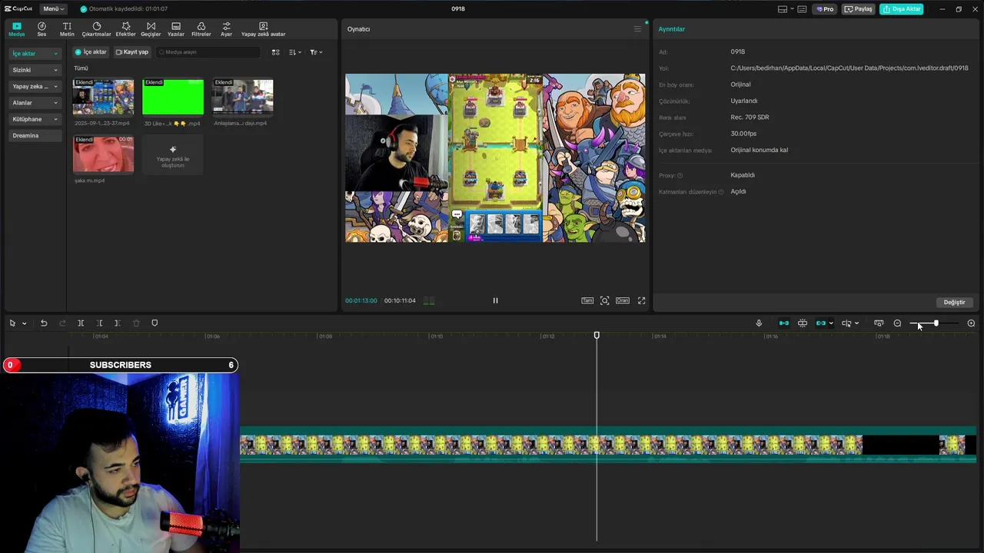Select the green screen 3D Like clip
Image resolution: width=984 pixels, height=553 pixels.
(173, 97)
